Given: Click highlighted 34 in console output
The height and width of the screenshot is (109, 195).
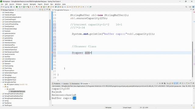Looking at the screenshot, I should (74, 98).
